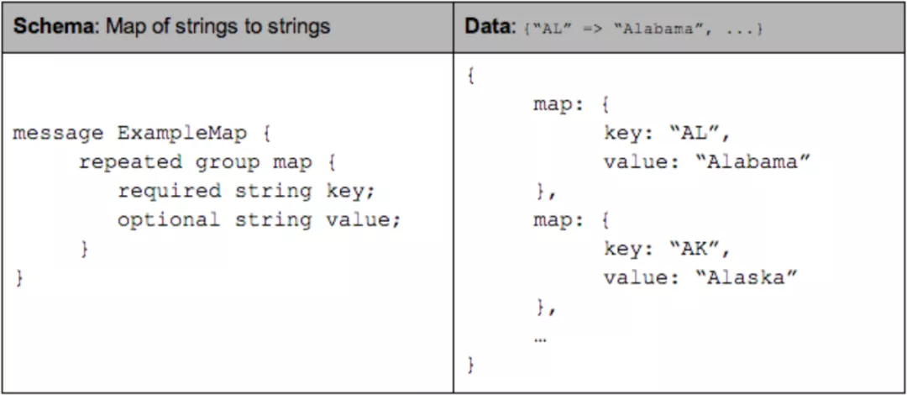The image size is (907, 395).
Task: Click the second 'map: {' entry
Action: coord(572,221)
